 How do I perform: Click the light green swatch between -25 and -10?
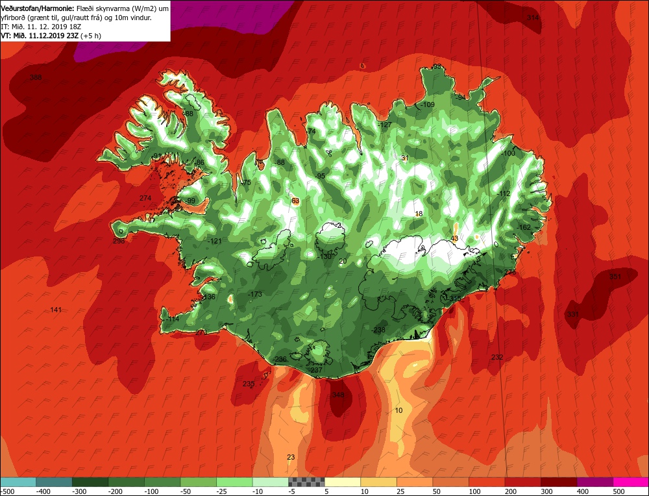tap(235, 482)
